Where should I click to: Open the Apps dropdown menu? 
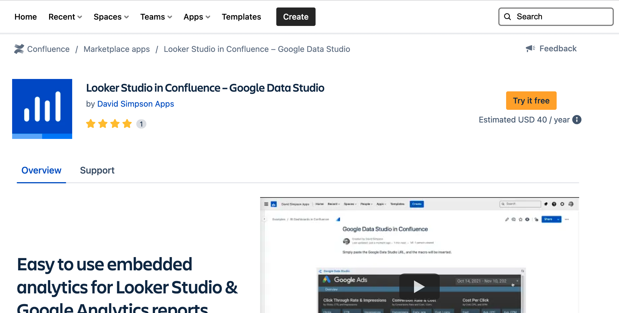[197, 17]
